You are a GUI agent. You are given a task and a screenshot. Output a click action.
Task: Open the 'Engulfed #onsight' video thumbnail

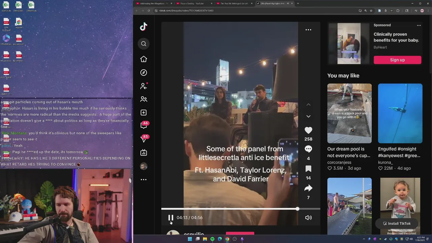[x=400, y=113]
